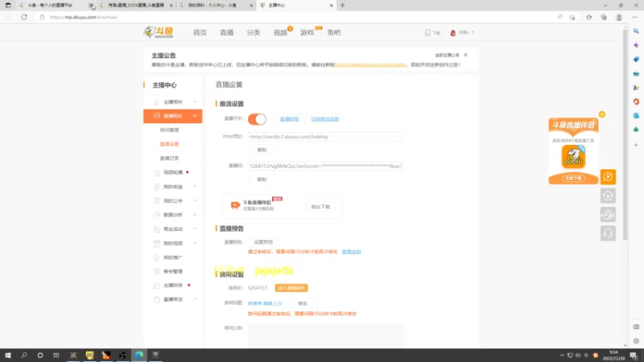Open a new browser tab with the plus button
This screenshot has width=644, height=362.
[x=343, y=6]
